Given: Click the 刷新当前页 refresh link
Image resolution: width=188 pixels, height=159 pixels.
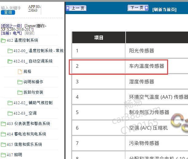Looking at the screenshot, I should coord(164,9).
